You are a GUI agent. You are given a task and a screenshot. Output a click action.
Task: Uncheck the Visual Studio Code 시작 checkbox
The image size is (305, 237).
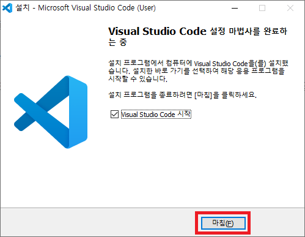[114, 115]
